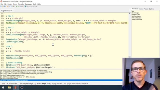Screen dimensions: 160x90
Task: Select log line "Bad parameter type"
Action: point(26,72)
